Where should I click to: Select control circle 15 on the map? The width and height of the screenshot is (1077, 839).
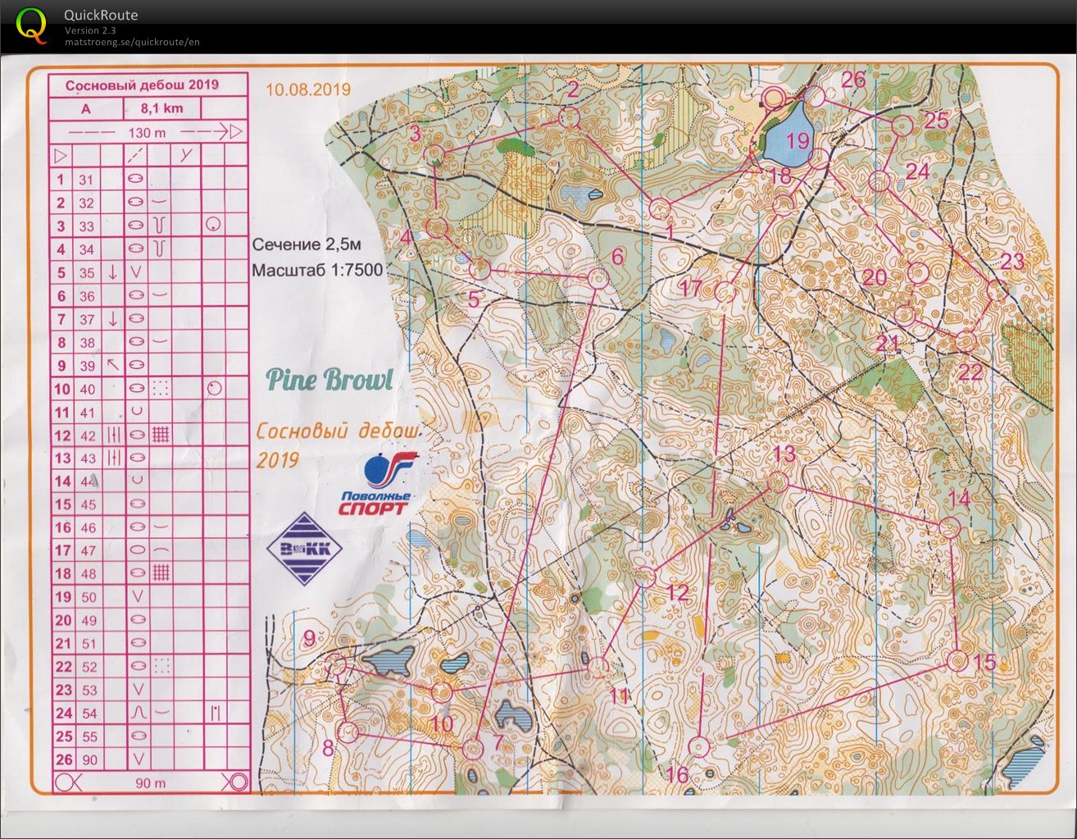[x=957, y=660]
